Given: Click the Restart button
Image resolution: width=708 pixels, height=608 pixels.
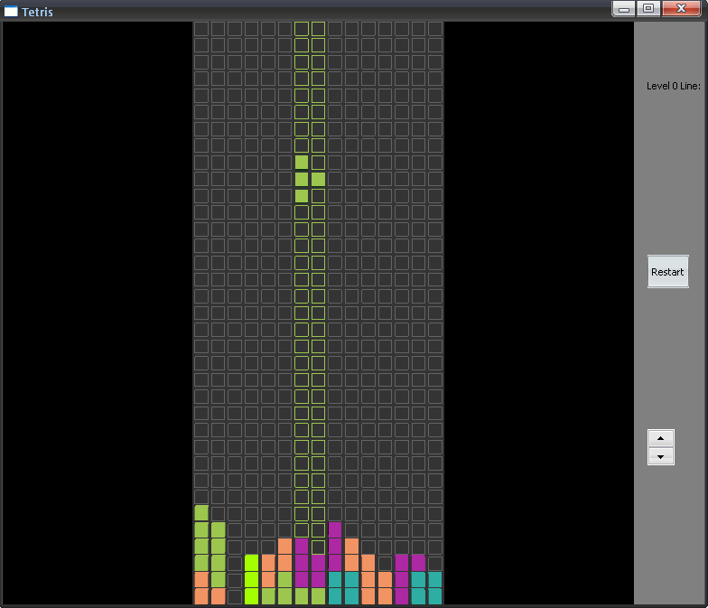Looking at the screenshot, I should tap(668, 271).
